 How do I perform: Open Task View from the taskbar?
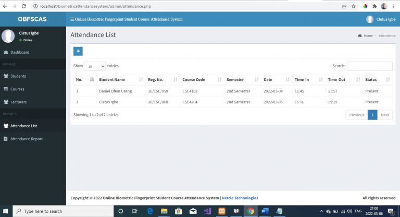pyautogui.click(x=135, y=211)
